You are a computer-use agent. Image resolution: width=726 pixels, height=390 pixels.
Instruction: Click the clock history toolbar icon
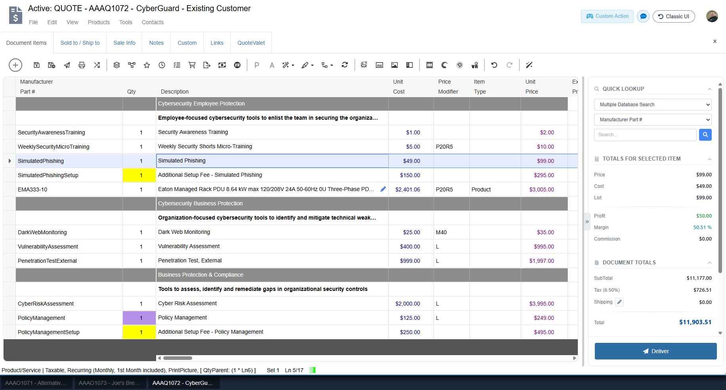(x=162, y=65)
